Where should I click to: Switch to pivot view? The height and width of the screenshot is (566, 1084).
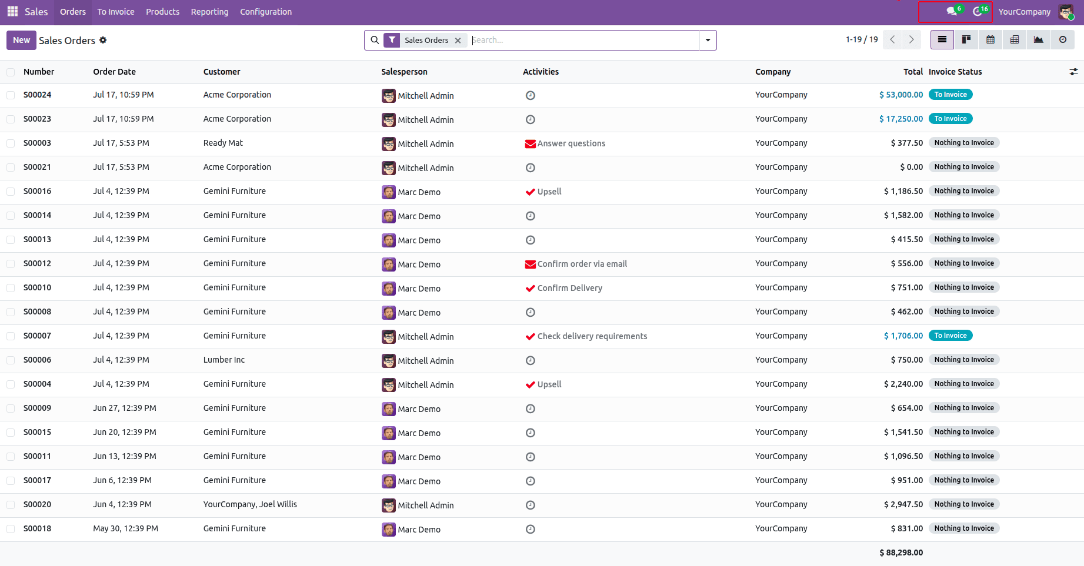pyautogui.click(x=1015, y=39)
